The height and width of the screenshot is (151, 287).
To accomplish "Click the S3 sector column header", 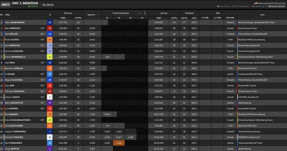I will (x=130, y=18).
